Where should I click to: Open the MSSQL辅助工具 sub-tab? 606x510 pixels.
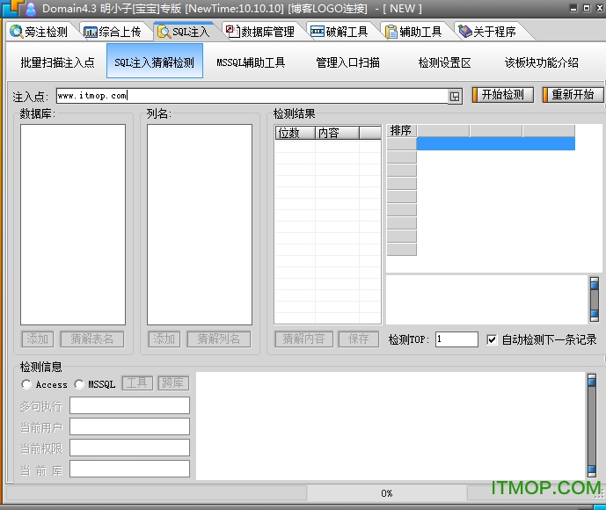tap(251, 62)
